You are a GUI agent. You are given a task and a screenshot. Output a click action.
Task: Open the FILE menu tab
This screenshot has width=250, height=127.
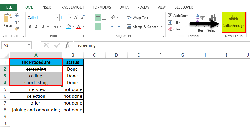[x=9, y=7]
